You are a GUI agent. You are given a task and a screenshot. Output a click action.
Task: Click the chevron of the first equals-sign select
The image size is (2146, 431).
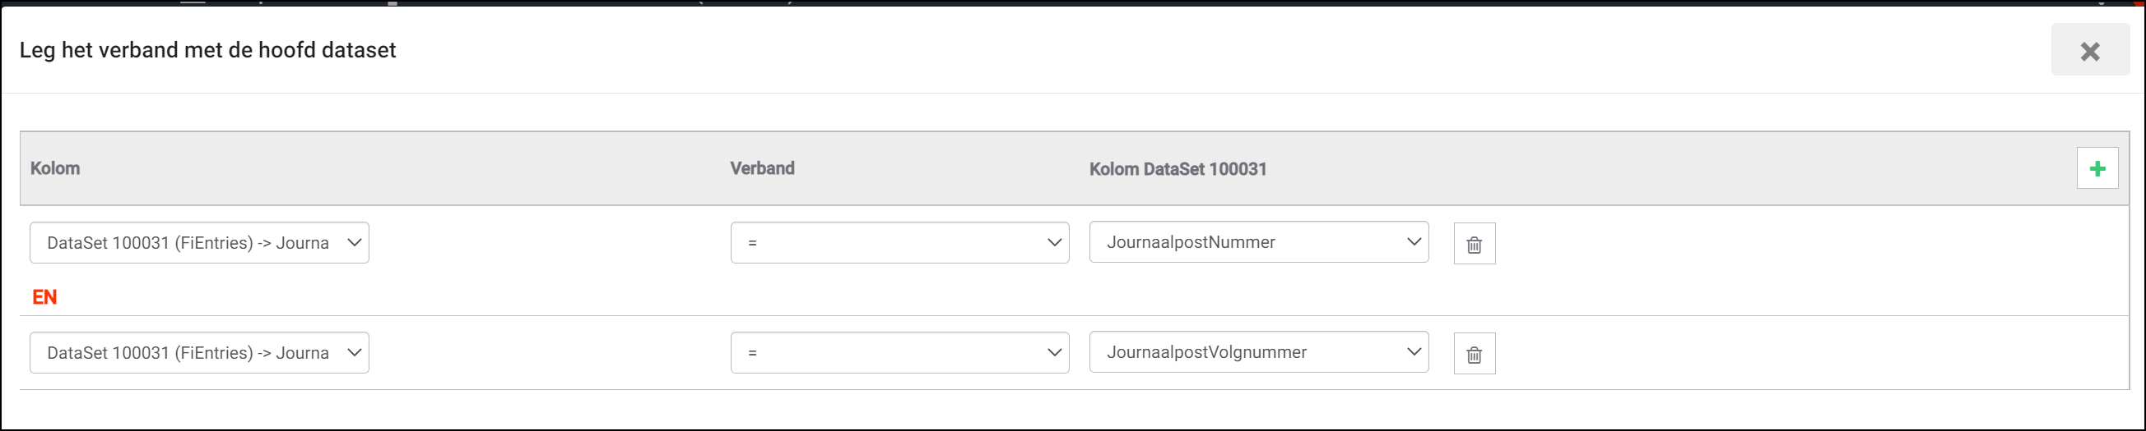1054,242
